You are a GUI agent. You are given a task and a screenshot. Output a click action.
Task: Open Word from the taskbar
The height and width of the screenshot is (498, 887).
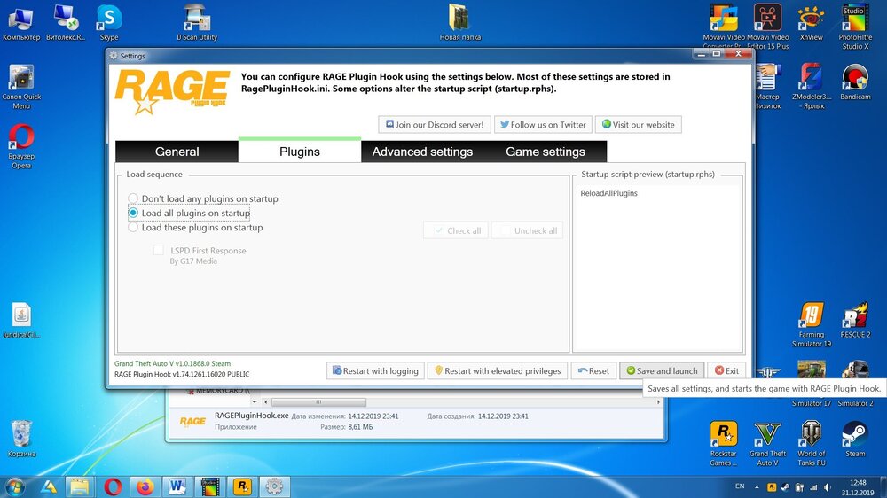pyautogui.click(x=177, y=486)
